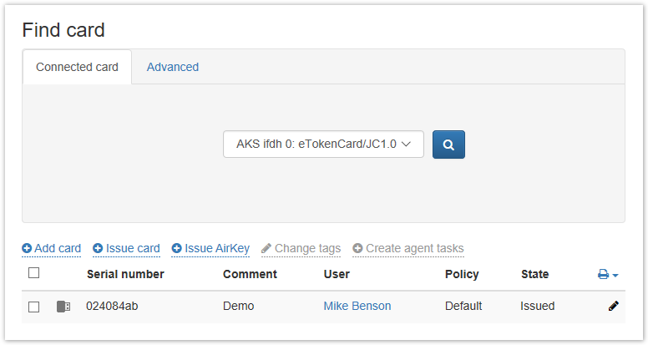Select the serial number 024084ab cell

[112, 306]
